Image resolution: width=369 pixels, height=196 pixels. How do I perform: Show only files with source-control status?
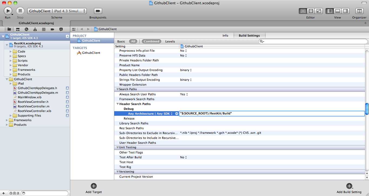click(14, 193)
